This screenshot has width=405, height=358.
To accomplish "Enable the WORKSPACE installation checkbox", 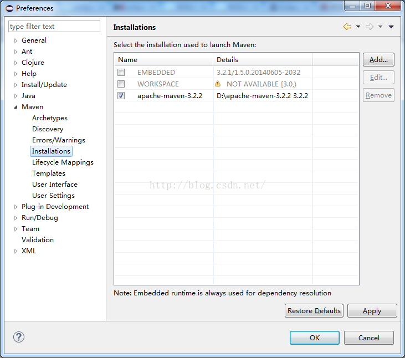I will (121, 84).
